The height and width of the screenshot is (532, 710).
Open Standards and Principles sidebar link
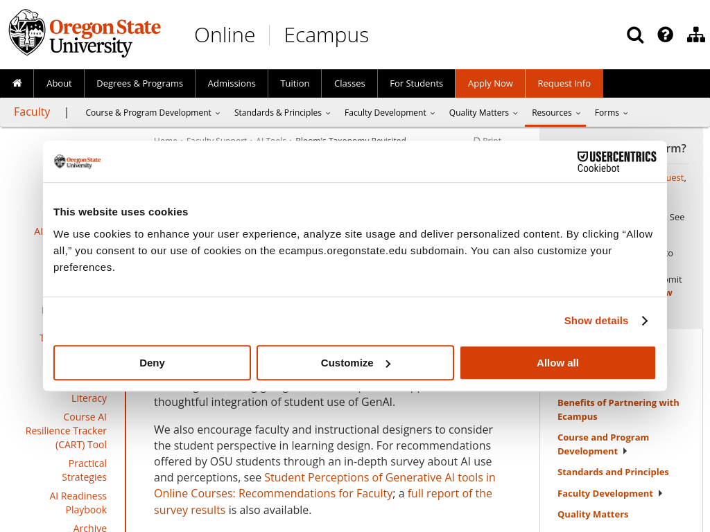coord(613,472)
